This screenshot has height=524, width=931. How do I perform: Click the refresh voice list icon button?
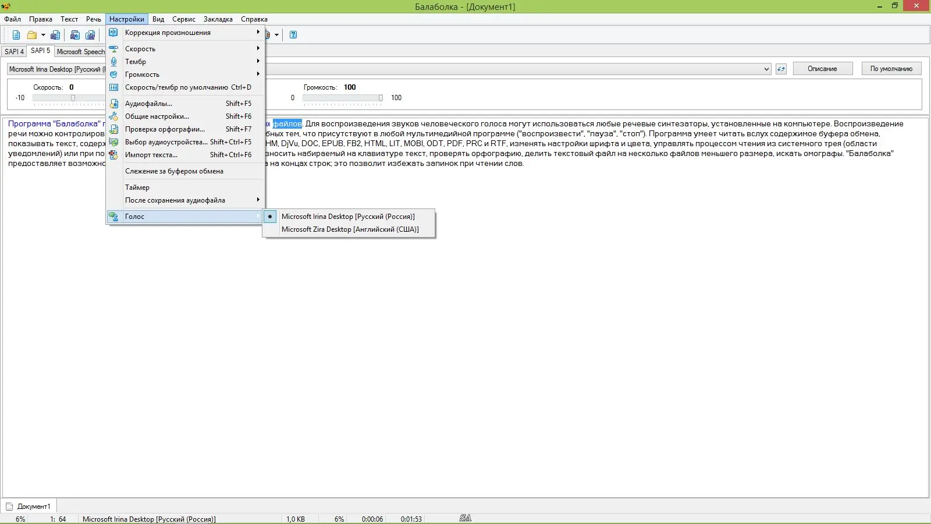781,69
